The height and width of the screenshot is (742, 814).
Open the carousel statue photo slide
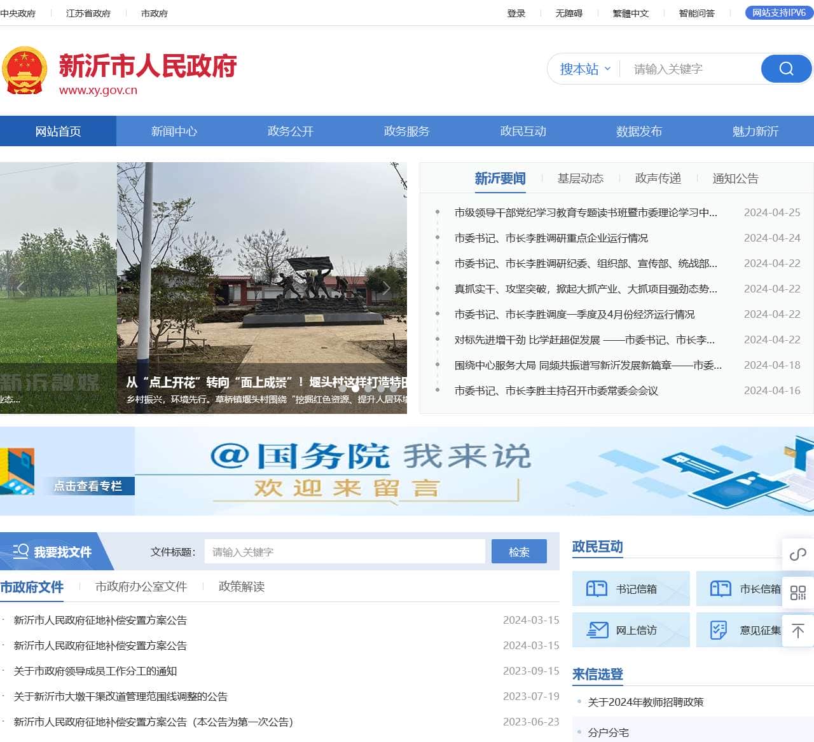262,288
